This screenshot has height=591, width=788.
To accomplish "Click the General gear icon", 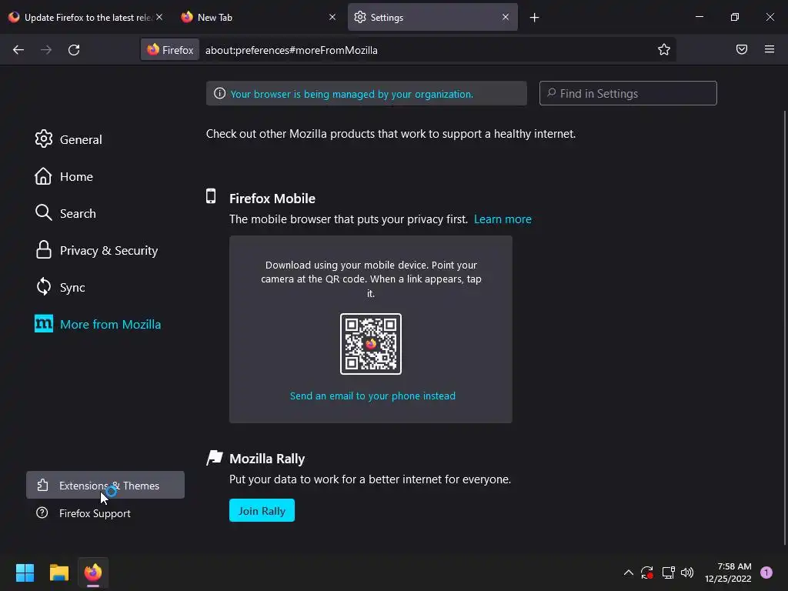I will point(44,139).
